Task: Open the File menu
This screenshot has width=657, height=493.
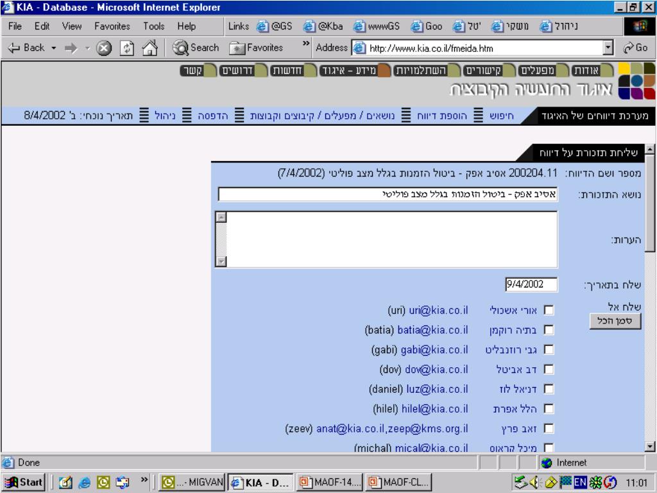Action: click(15, 26)
